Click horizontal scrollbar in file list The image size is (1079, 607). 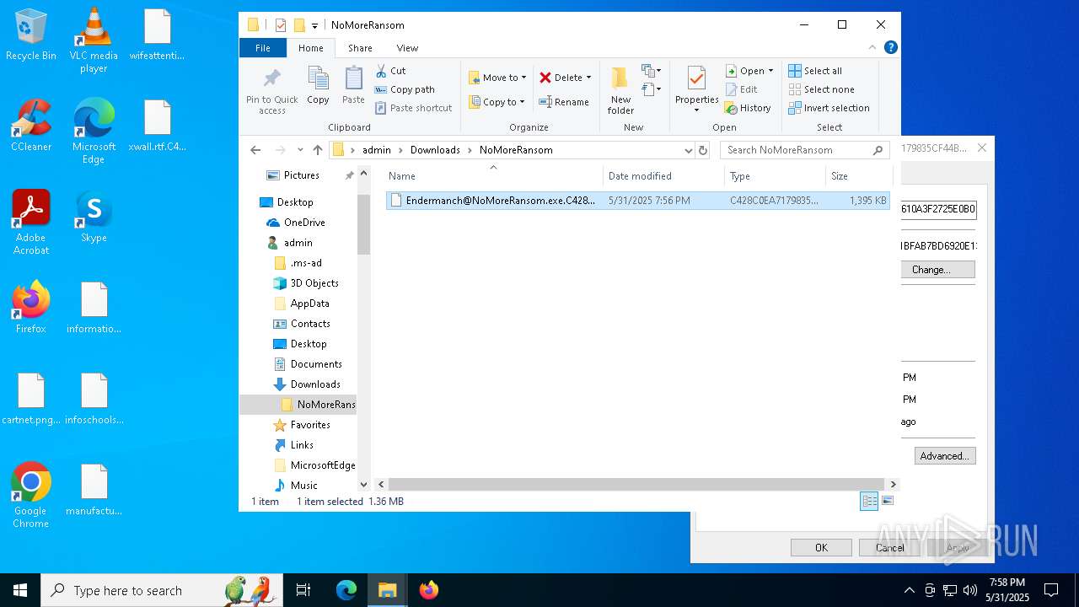[636, 485]
